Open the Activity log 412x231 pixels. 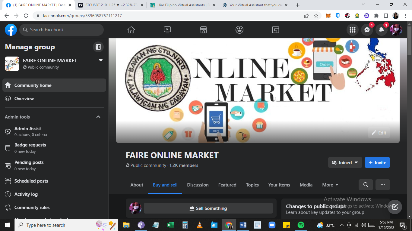pos(54,194)
